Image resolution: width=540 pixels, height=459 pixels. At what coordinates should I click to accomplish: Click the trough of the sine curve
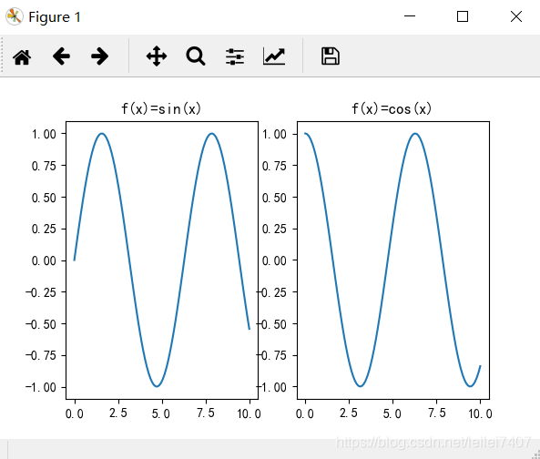[157, 386]
